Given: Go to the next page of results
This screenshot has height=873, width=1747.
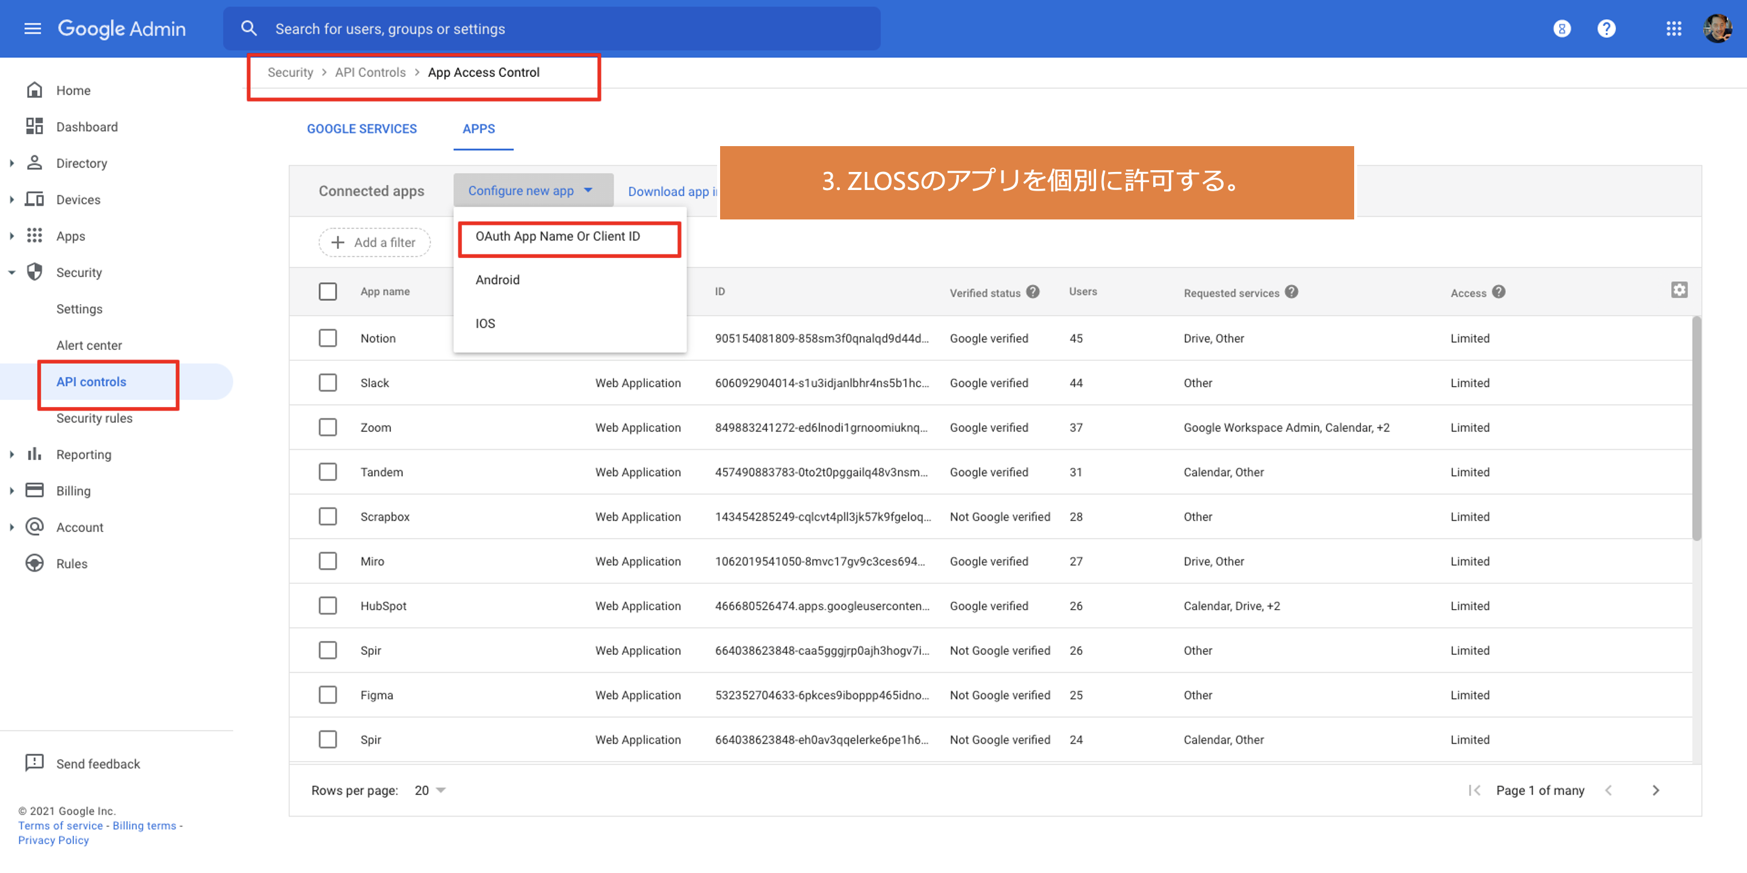Looking at the screenshot, I should (x=1656, y=790).
